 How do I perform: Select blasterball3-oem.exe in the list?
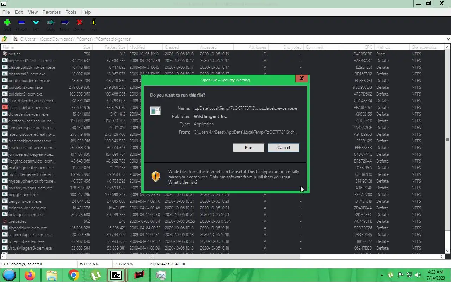(x=27, y=74)
